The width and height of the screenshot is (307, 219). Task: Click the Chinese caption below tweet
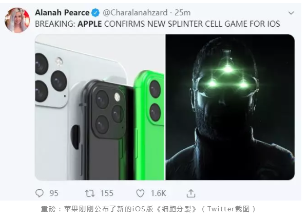tap(148, 209)
